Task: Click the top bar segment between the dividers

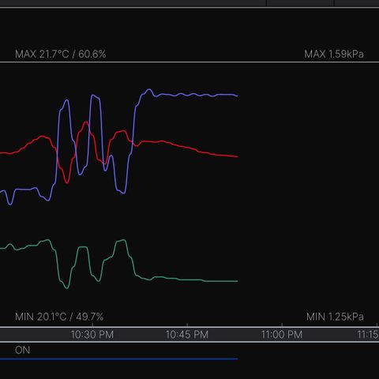Action: pyautogui.click(x=300, y=3)
